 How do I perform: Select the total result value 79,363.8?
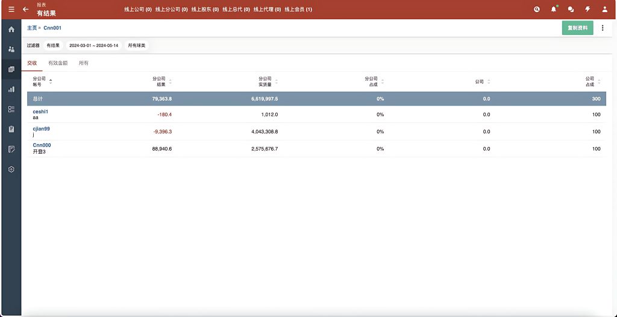161,99
